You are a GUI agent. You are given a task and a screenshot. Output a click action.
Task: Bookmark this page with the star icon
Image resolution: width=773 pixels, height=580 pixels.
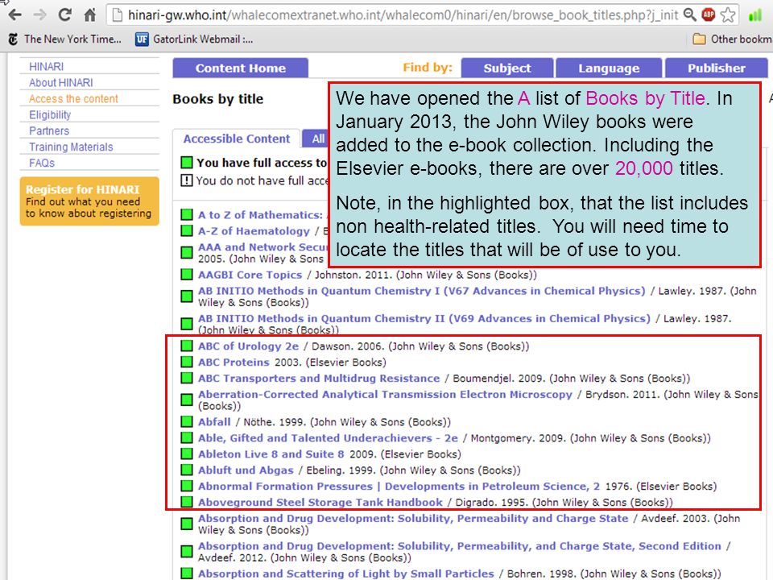tap(728, 14)
